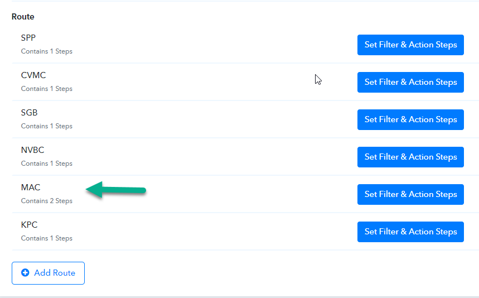Select the SGB route name
Viewport: 479px width, 298px height.
(x=29, y=113)
